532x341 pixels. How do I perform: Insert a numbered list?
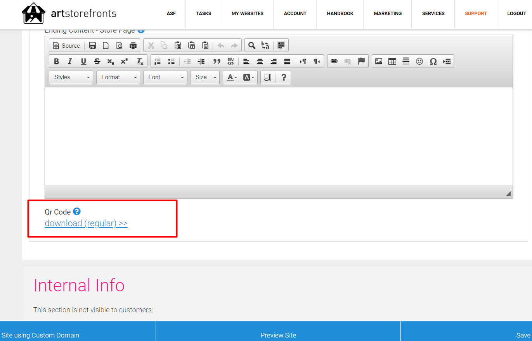pyautogui.click(x=158, y=61)
